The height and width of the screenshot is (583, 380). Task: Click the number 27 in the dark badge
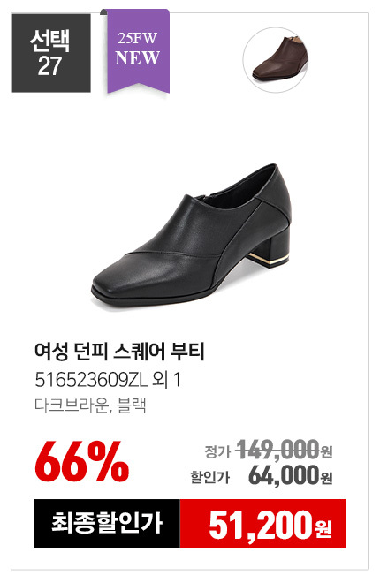pyautogui.click(x=49, y=66)
